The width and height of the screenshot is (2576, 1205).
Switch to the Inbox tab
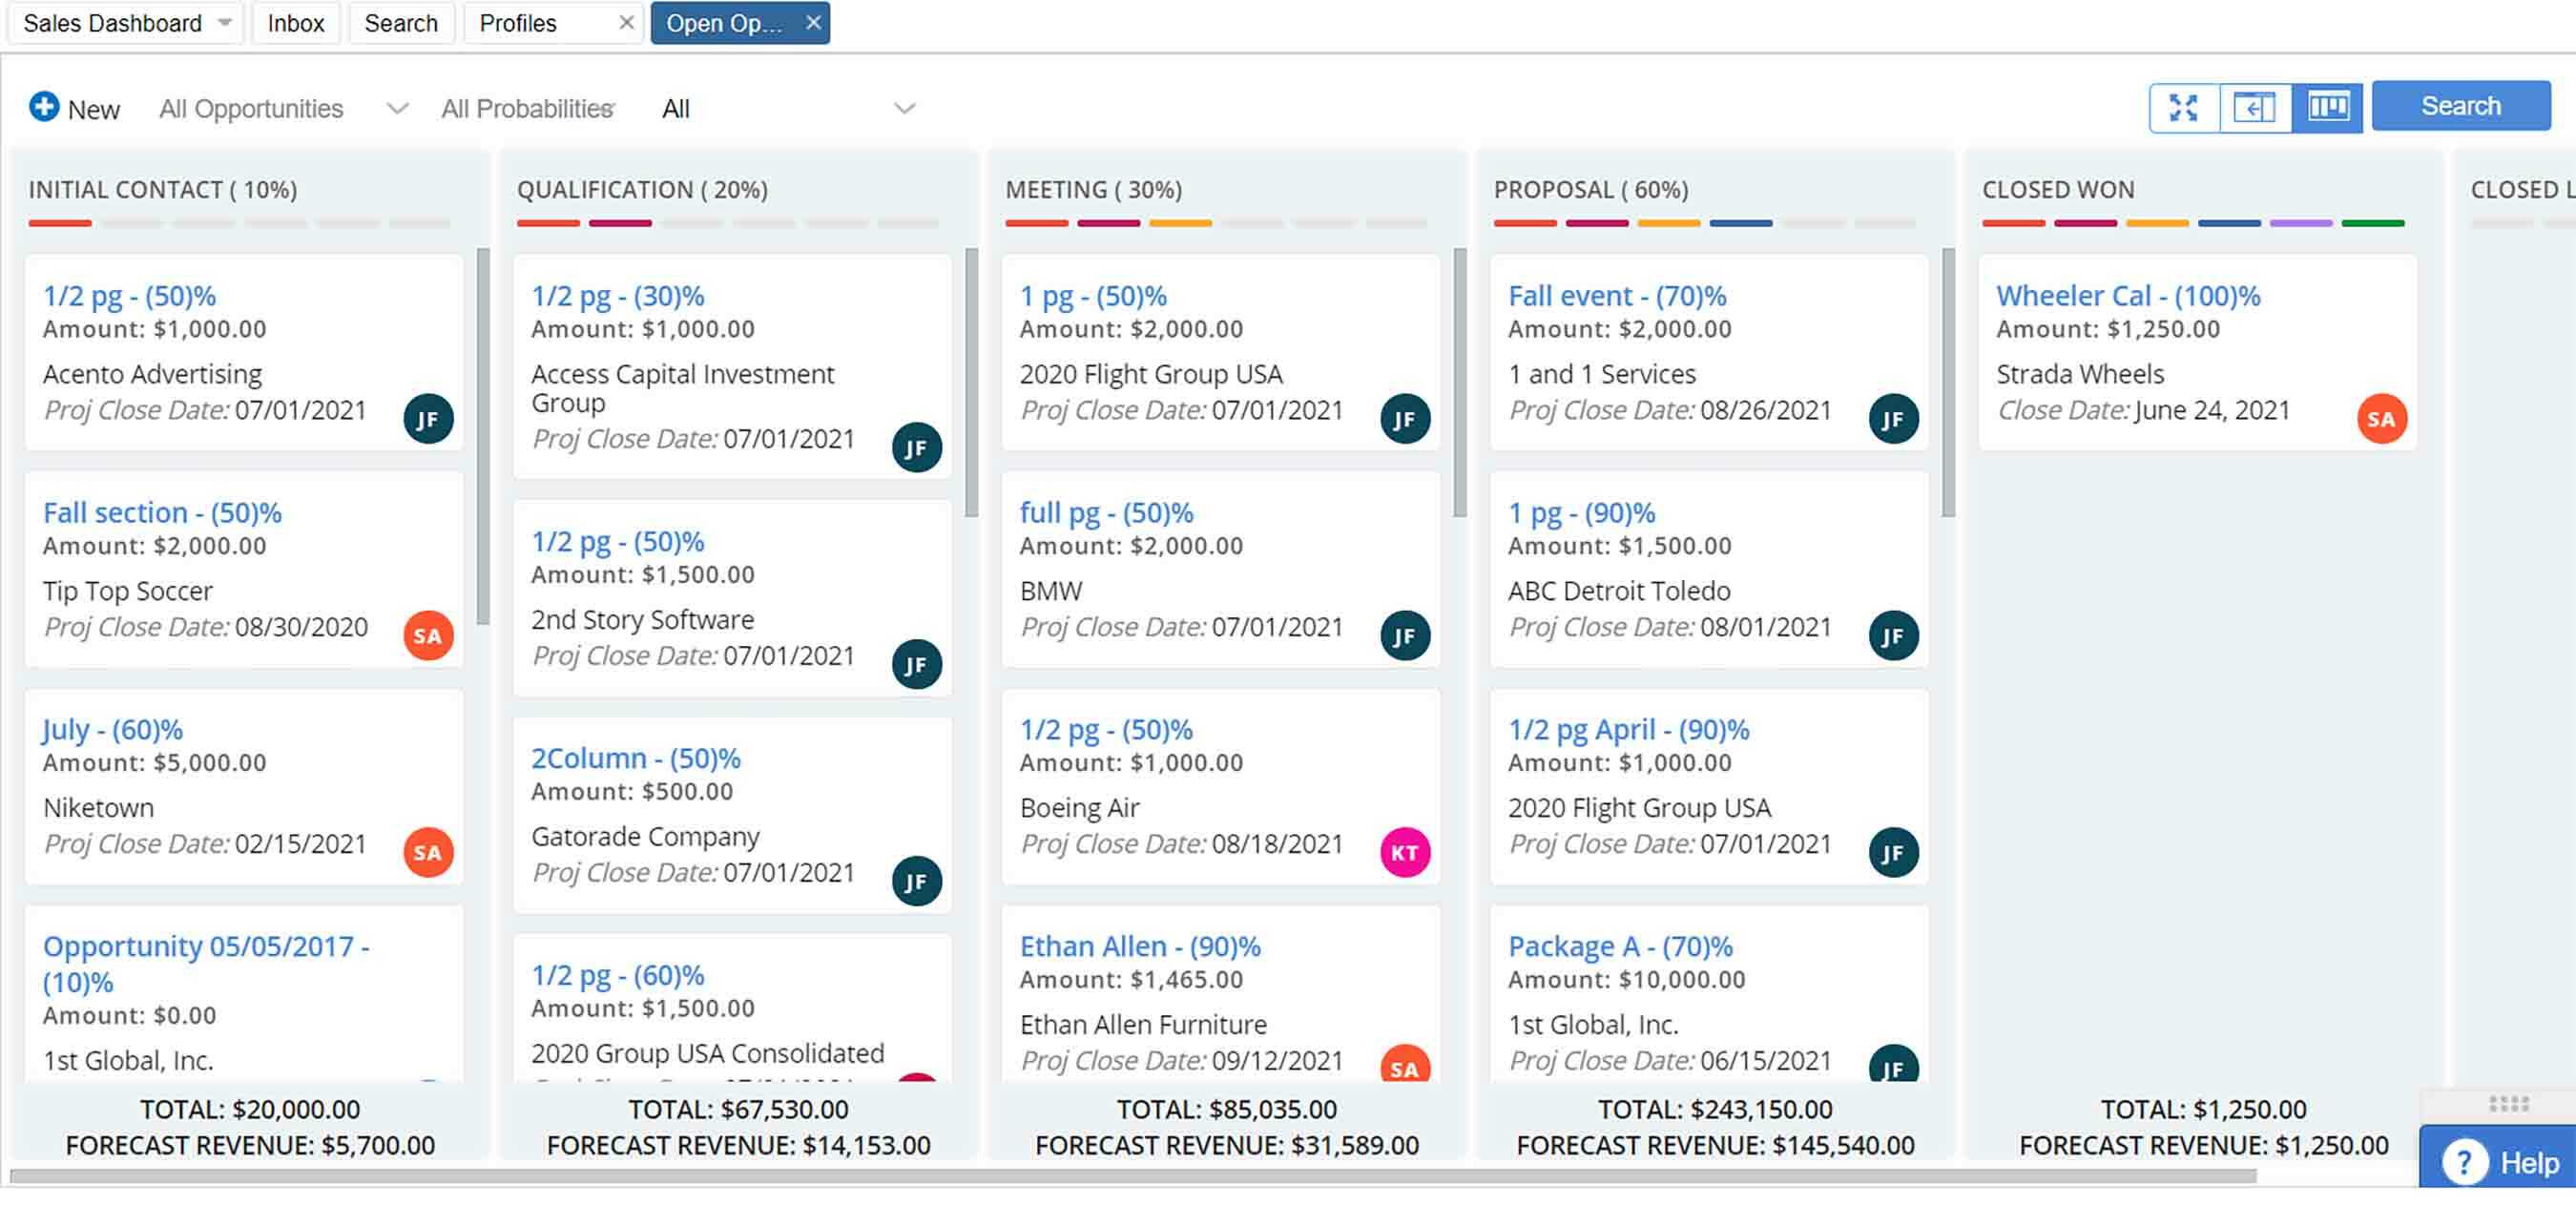[296, 23]
